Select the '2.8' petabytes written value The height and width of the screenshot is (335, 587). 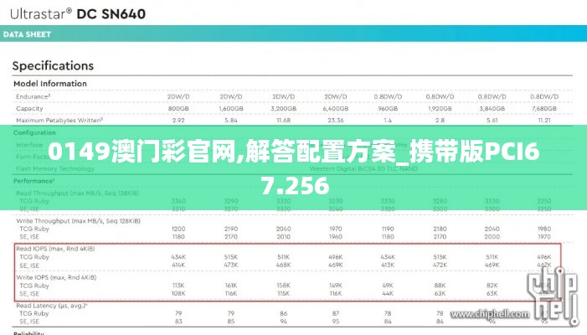(x=440, y=121)
